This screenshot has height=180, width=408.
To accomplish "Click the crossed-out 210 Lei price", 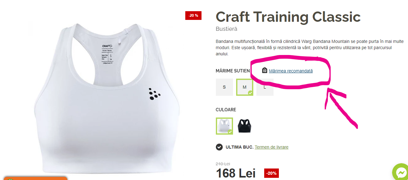I will [x=223, y=164].
